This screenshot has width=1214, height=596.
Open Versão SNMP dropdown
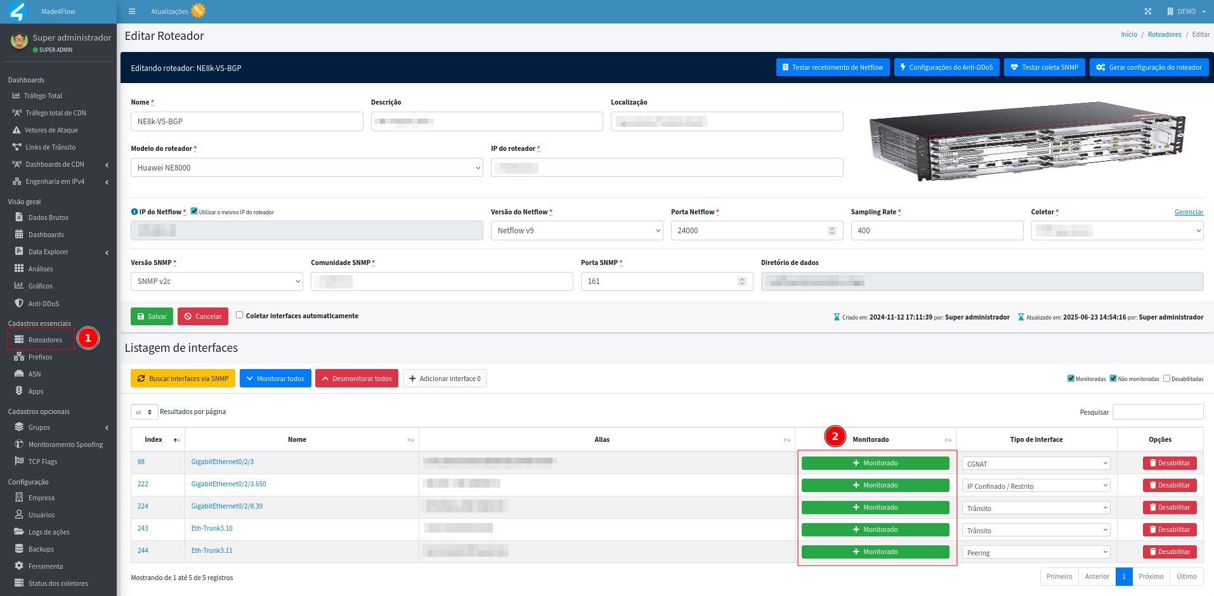(216, 281)
